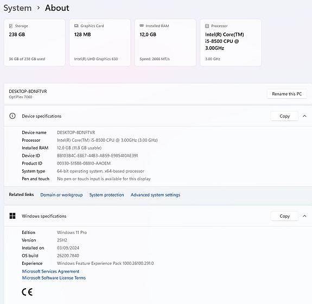Go back to System in breadcrumb

point(17,8)
